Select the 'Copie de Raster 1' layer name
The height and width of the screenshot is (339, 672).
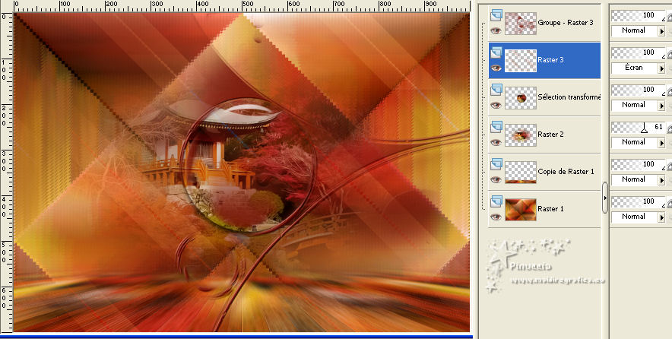[x=566, y=172]
